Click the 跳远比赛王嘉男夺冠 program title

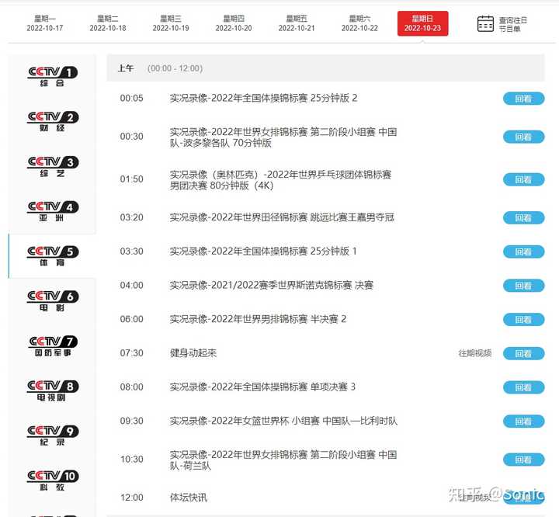point(282,217)
